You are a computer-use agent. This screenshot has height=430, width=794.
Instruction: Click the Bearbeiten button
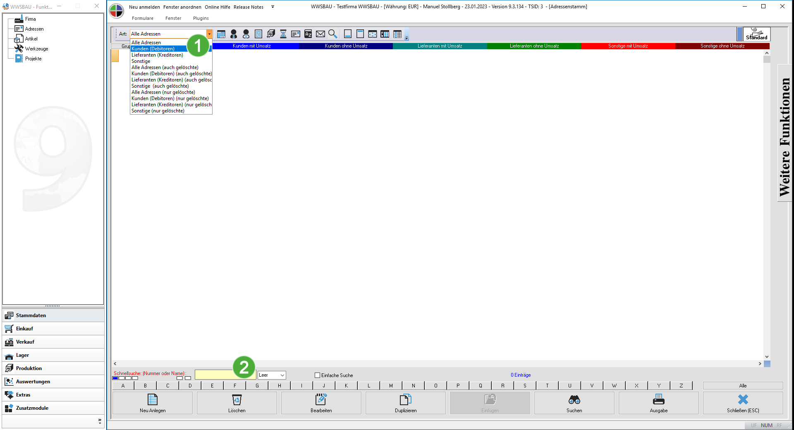321,403
